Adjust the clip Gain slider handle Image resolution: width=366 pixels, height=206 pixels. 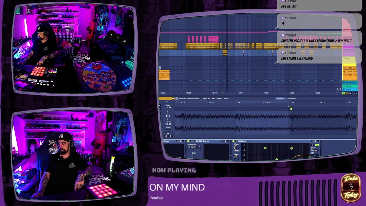(x=167, y=116)
